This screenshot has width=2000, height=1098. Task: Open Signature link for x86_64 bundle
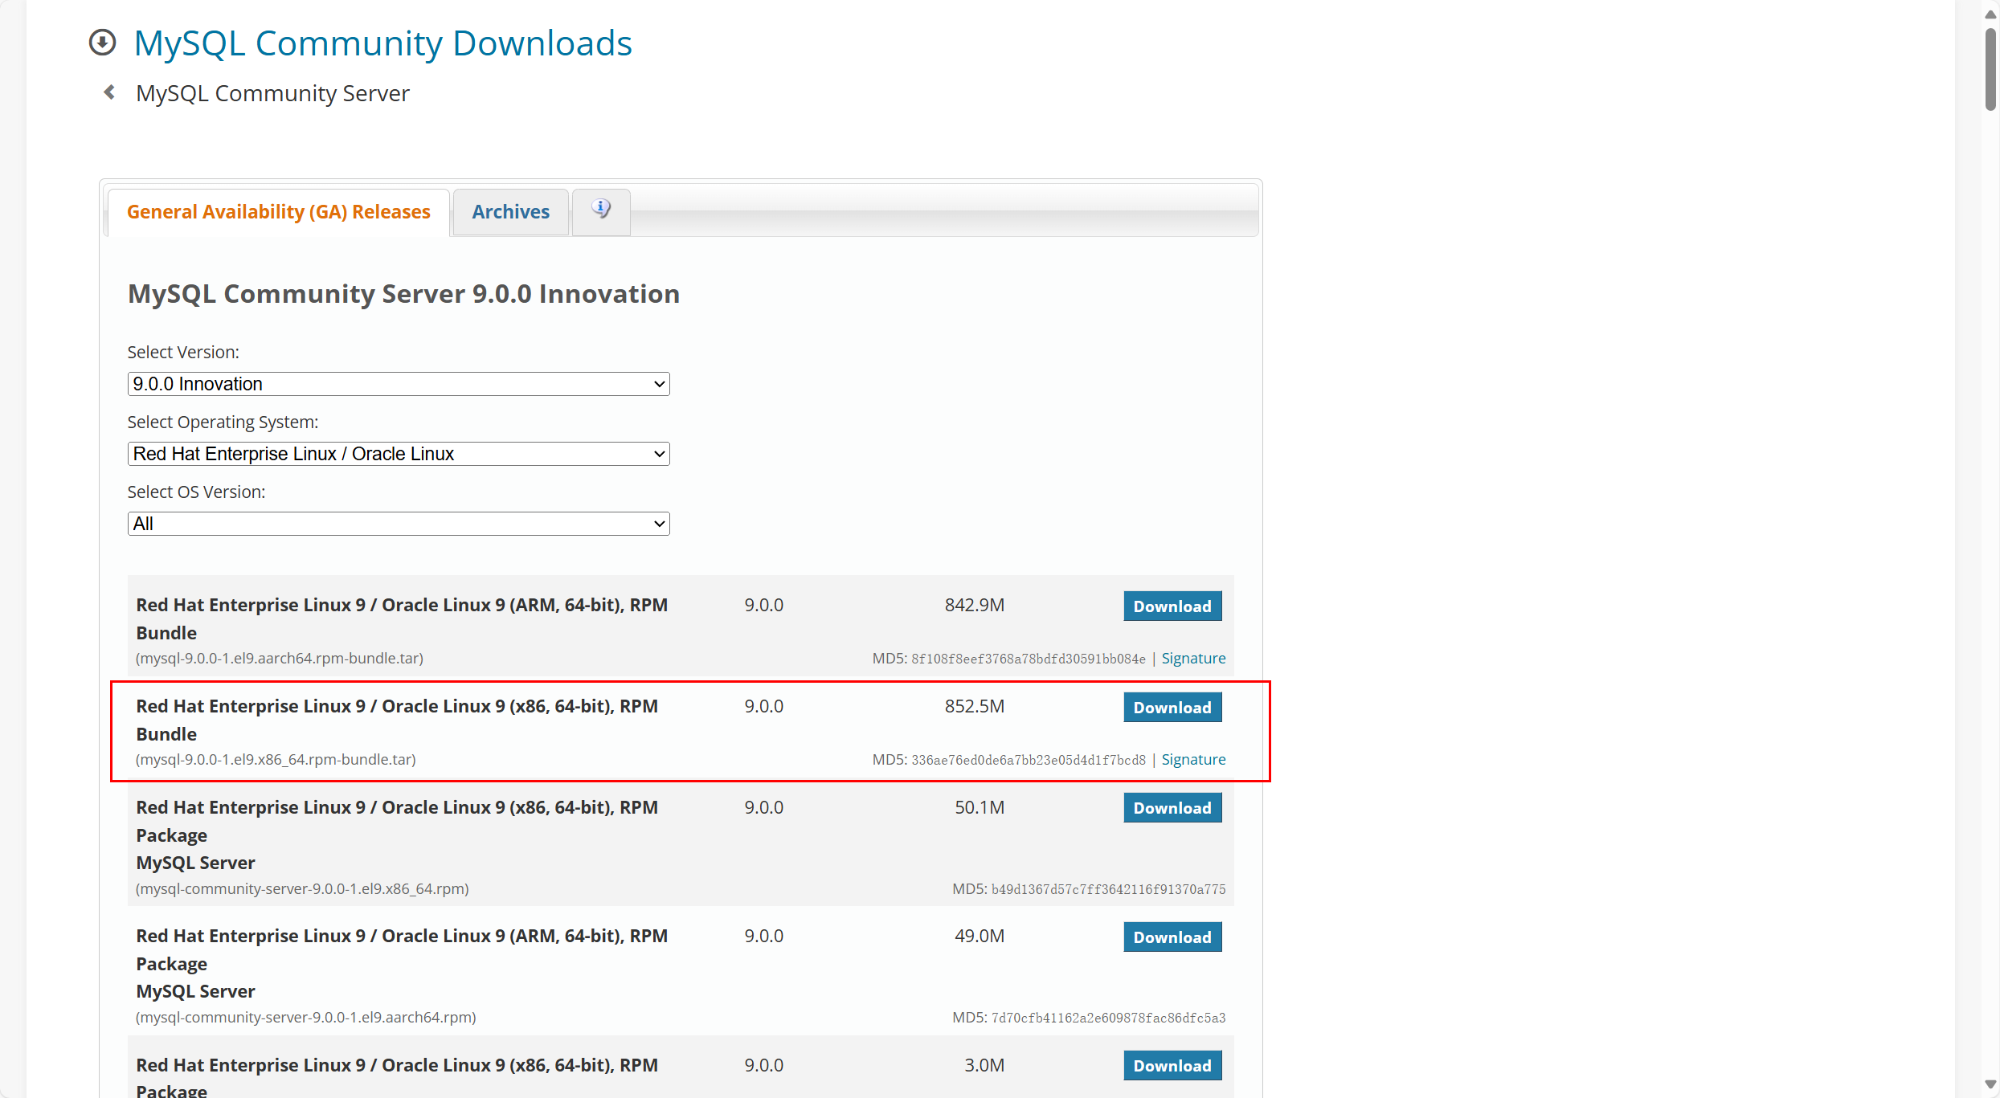(1193, 759)
